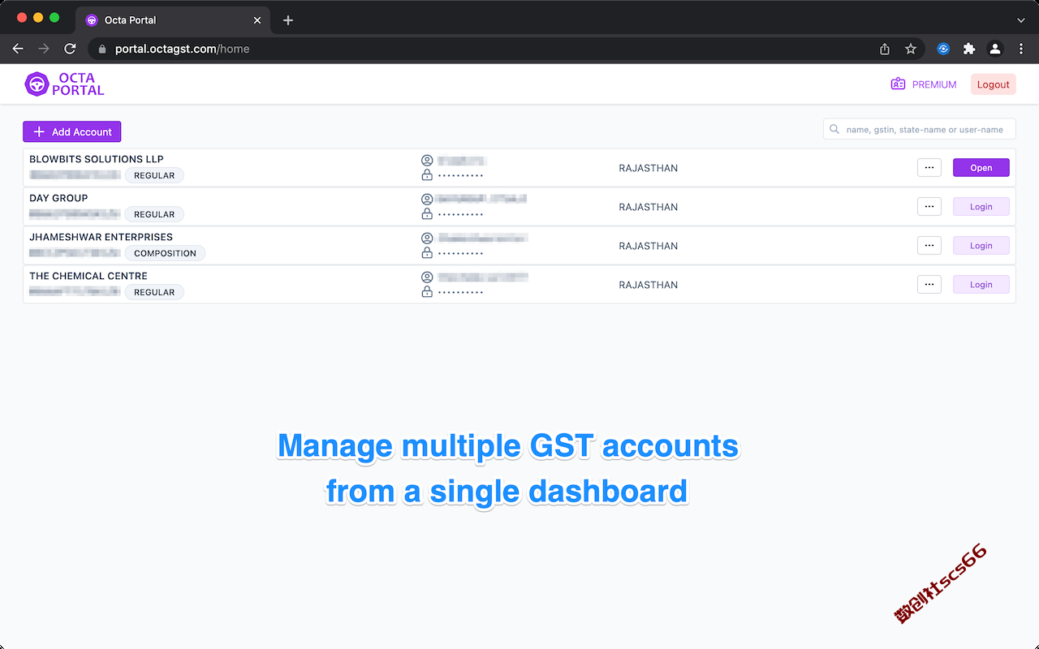Image resolution: width=1039 pixels, height=649 pixels.
Task: Click REGULAR badge under Blowbits Solutions
Action: pos(154,175)
